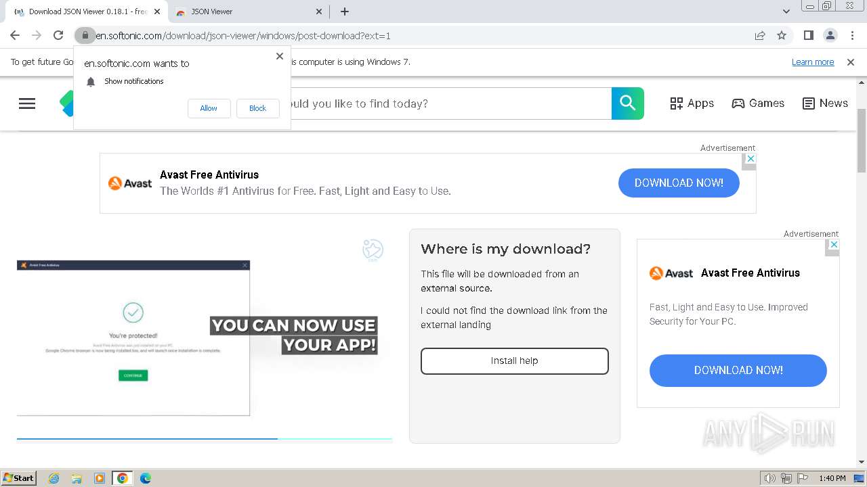Dismiss the notification permission popup
This screenshot has width=867, height=487.
[279, 56]
